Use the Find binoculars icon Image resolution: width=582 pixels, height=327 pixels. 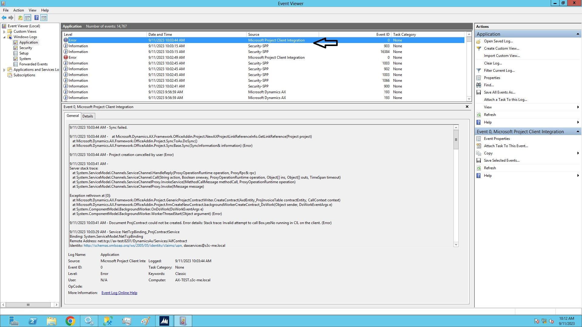pyautogui.click(x=479, y=85)
